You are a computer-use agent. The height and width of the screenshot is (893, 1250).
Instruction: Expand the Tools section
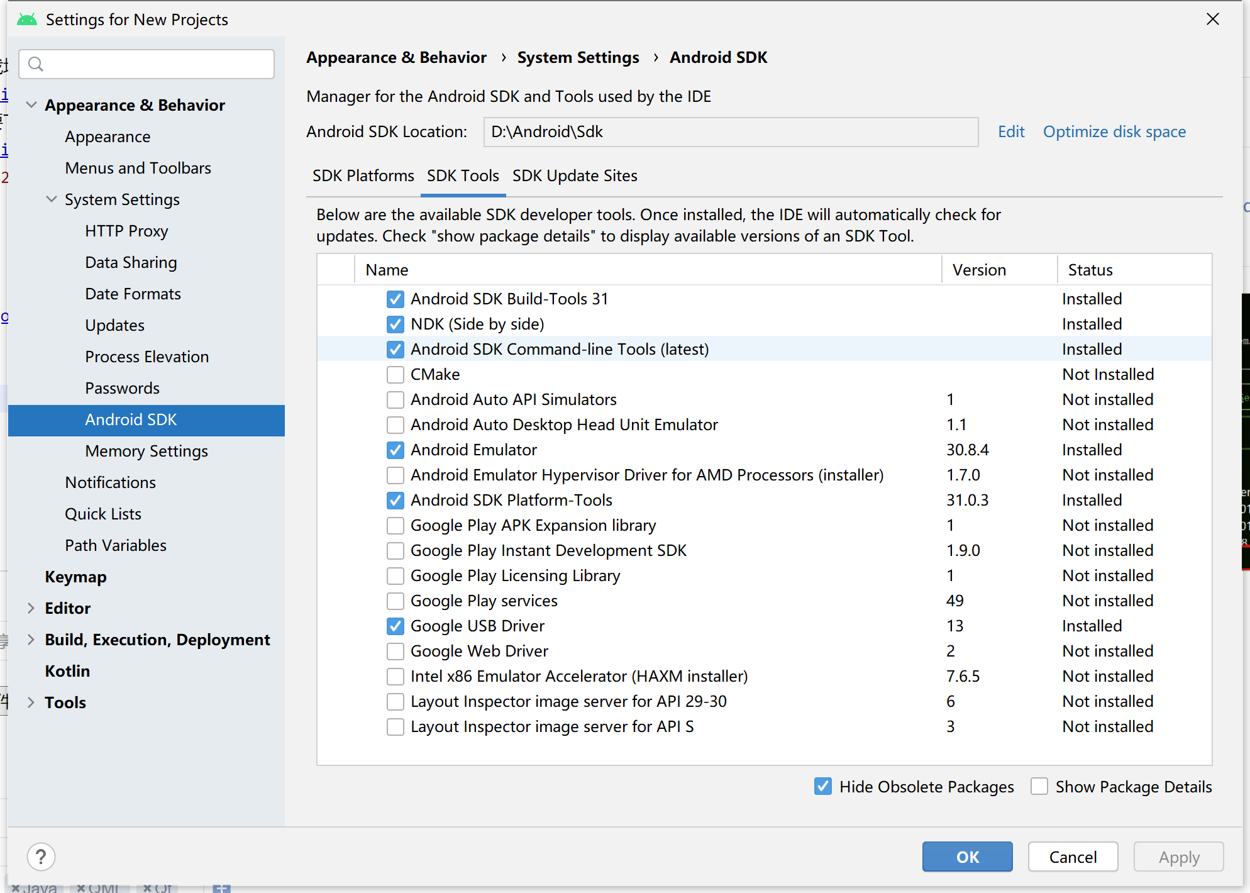point(31,702)
